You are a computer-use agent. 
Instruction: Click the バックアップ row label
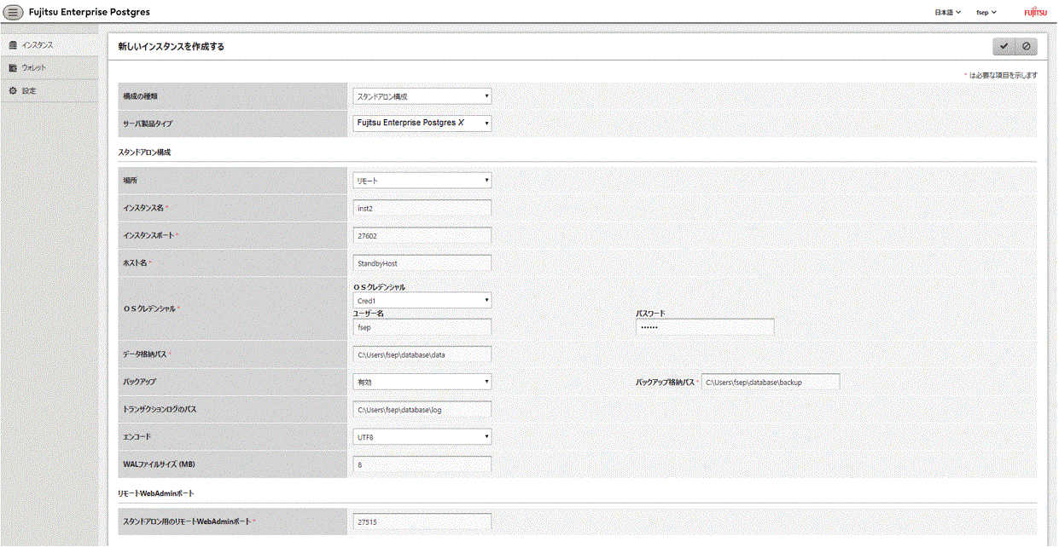[140, 382]
